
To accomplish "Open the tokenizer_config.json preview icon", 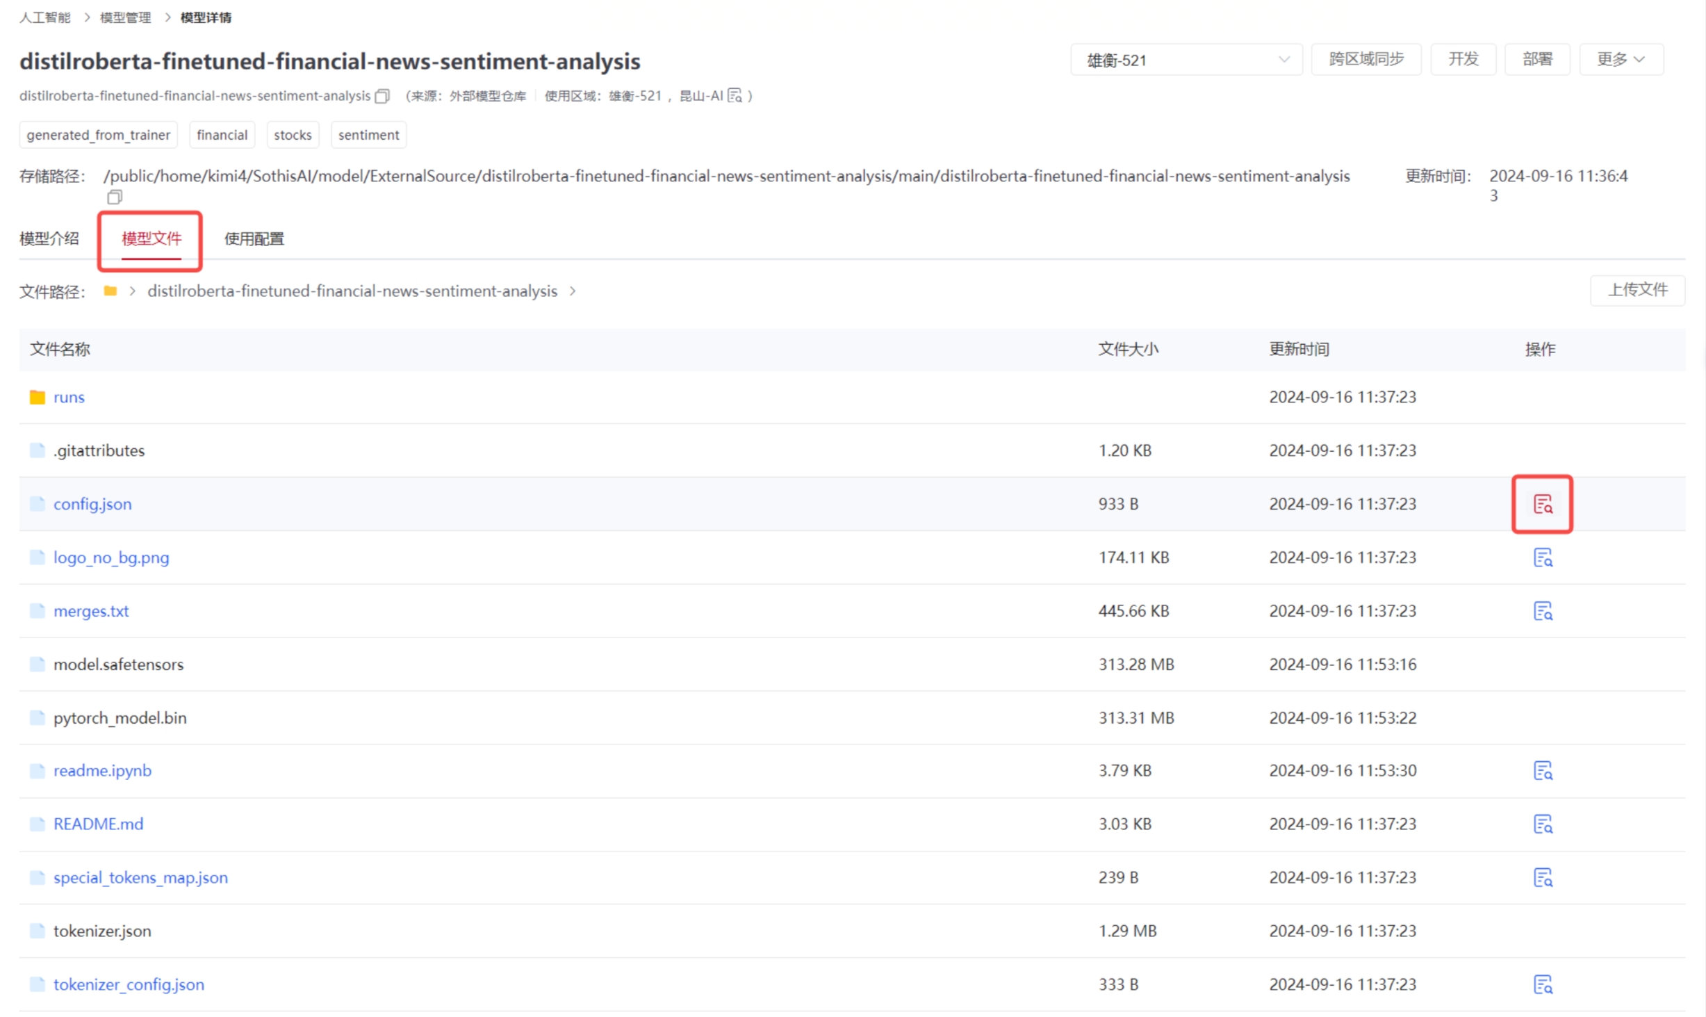I will [x=1542, y=984].
